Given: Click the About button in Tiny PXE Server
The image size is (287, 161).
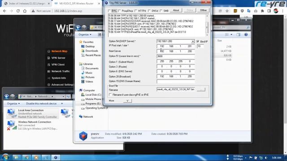Looking at the screenshot, I should pos(176,10).
